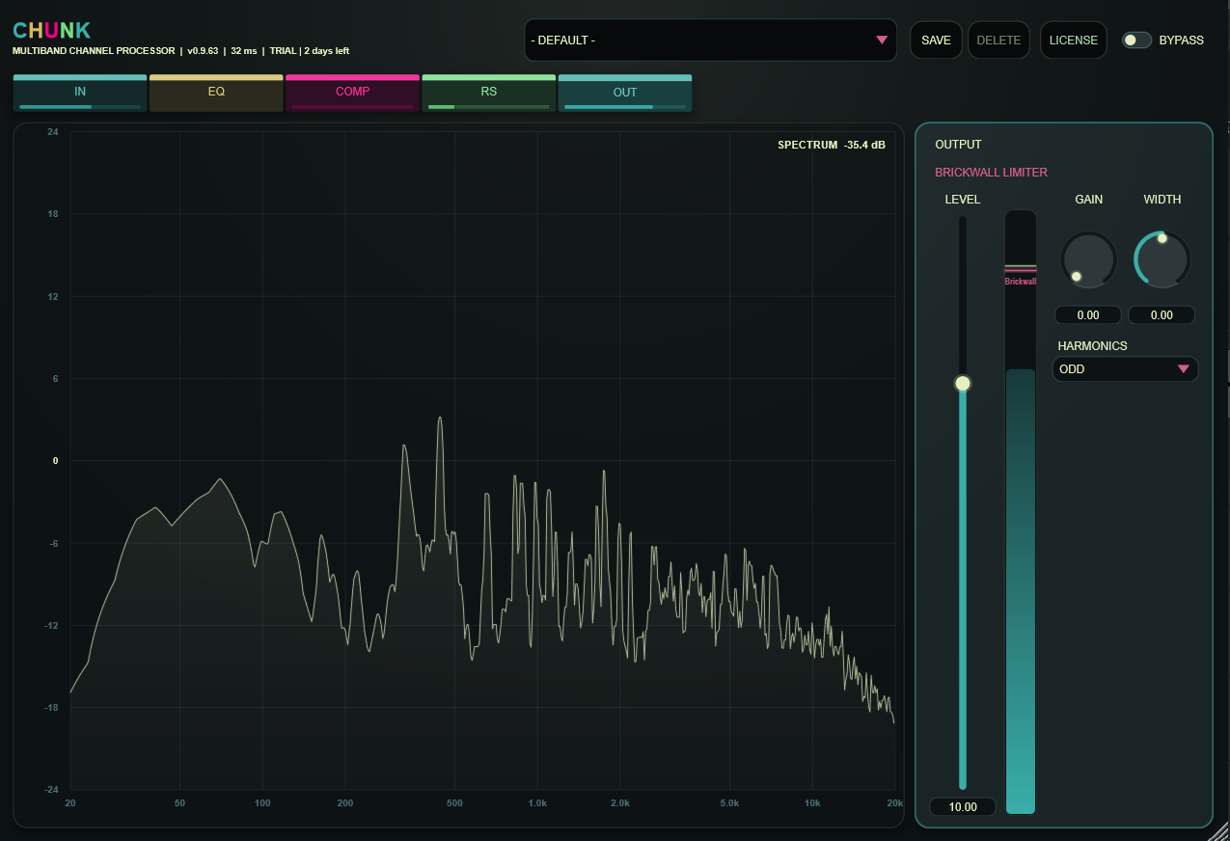Click the SAVE preset button
Screen dimensions: 1230x841
point(936,41)
